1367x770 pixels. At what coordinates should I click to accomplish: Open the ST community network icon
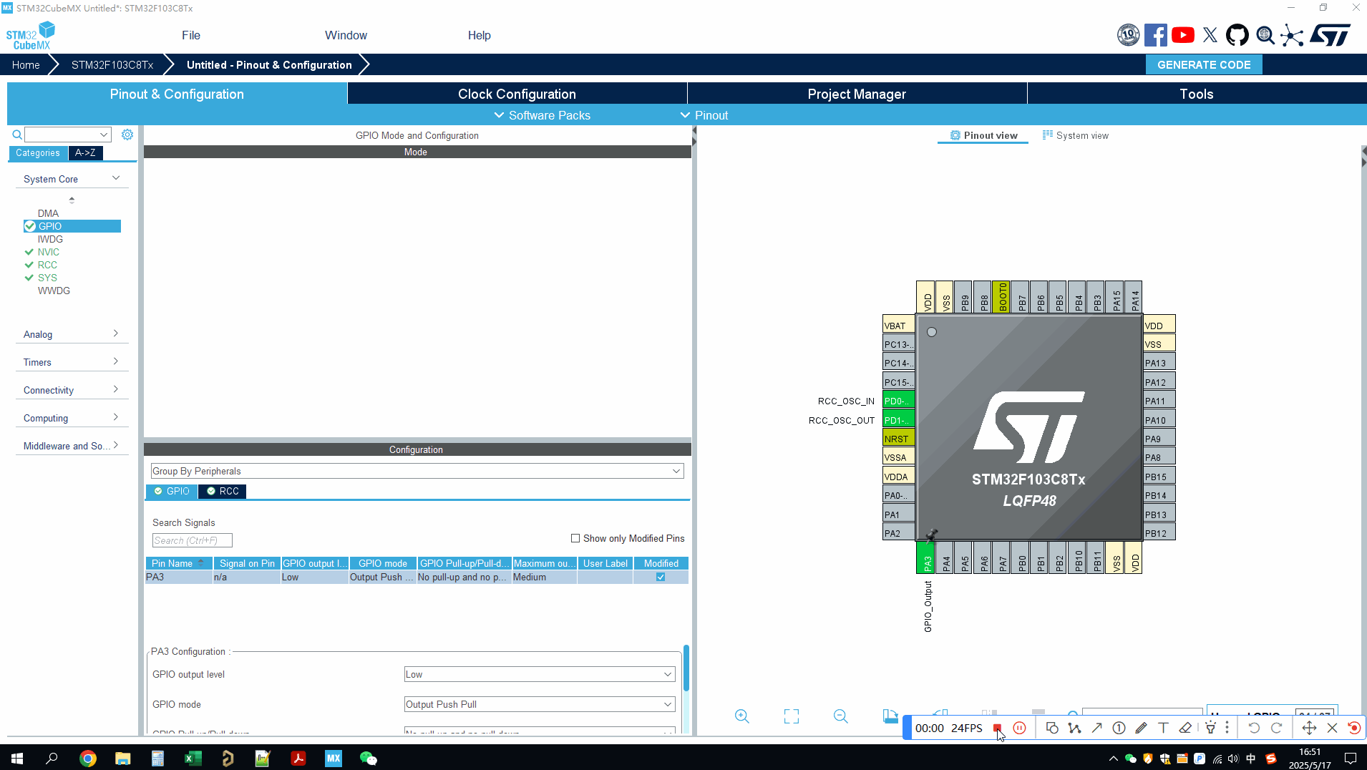(x=1292, y=35)
